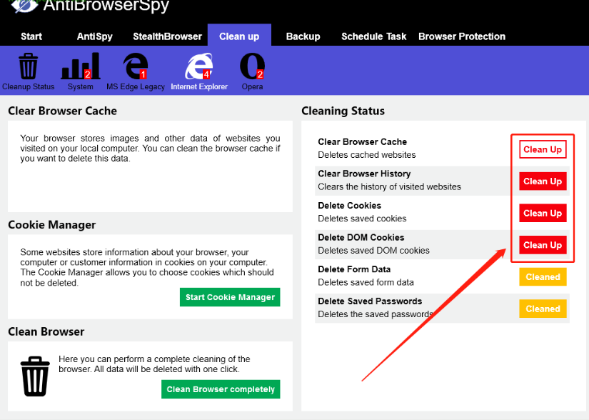Select the Clear Browser Cache row title
This screenshot has width=589, height=420.
(363, 141)
